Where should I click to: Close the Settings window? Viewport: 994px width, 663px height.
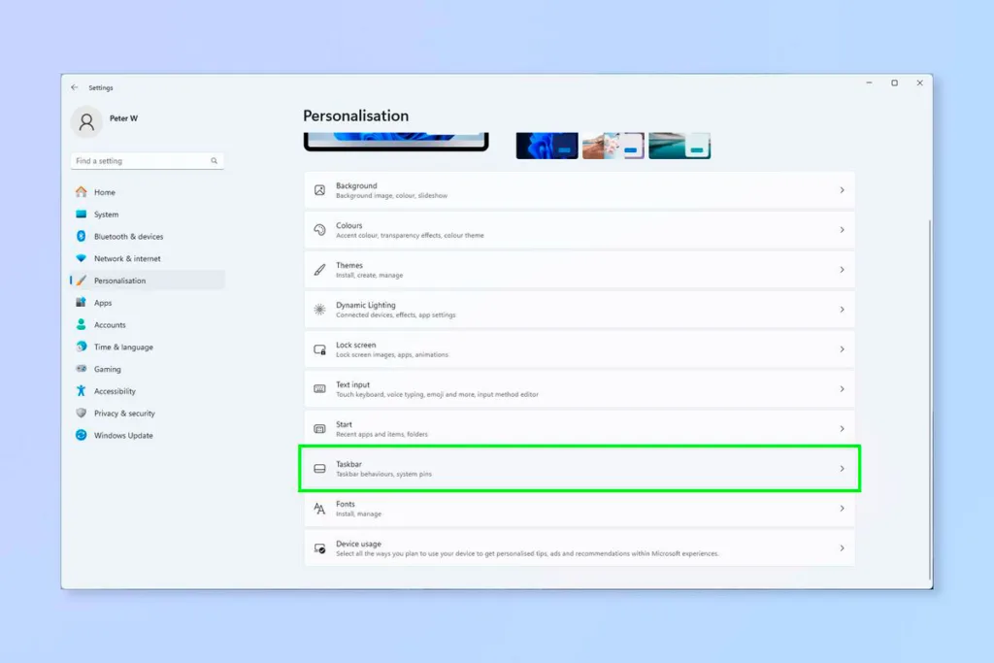pos(920,83)
